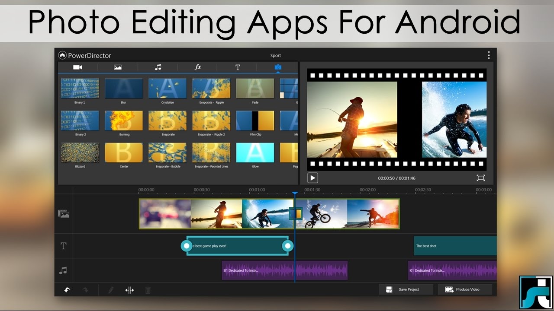Image resolution: width=554 pixels, height=311 pixels.
Task: Click the pencil edit tool
Action: pos(111,290)
